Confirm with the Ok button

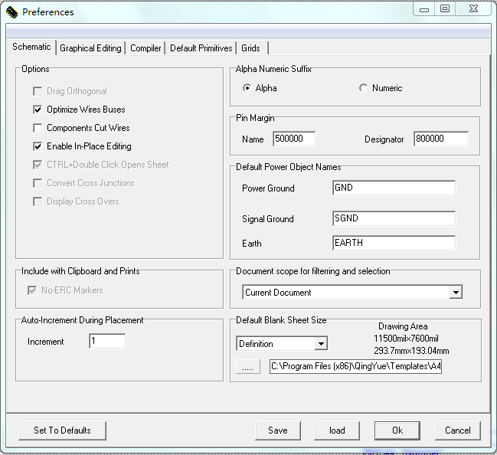[397, 430]
